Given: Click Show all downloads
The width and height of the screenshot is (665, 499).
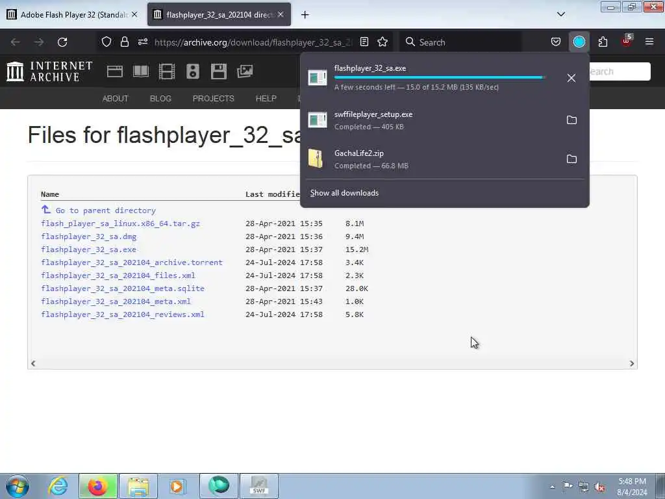Looking at the screenshot, I should pyautogui.click(x=344, y=193).
